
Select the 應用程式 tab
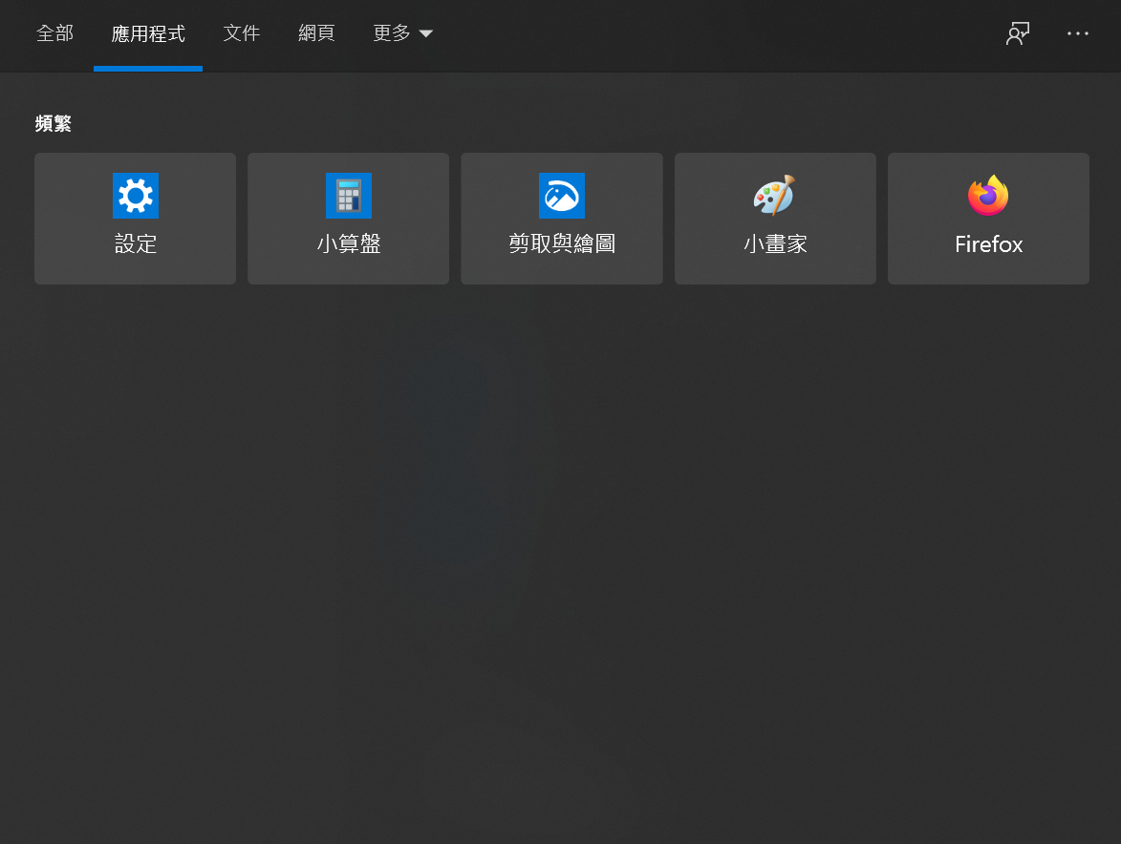click(x=148, y=34)
